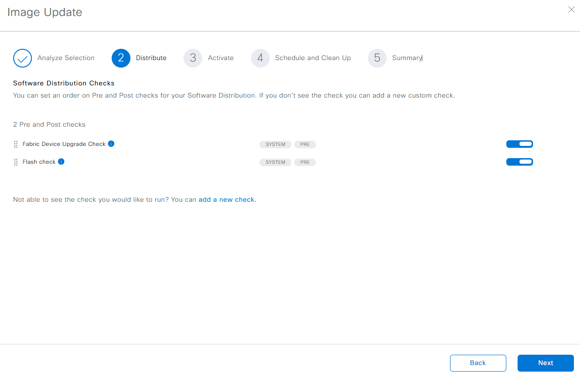Select the Flash check name text
The height and width of the screenshot is (381, 580).
(39, 162)
